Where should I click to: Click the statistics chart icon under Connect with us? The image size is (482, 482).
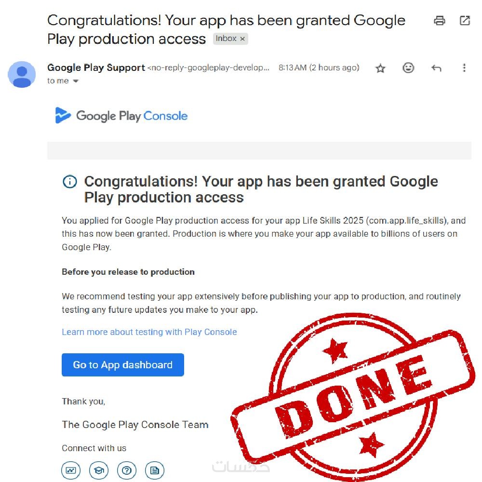(71, 470)
